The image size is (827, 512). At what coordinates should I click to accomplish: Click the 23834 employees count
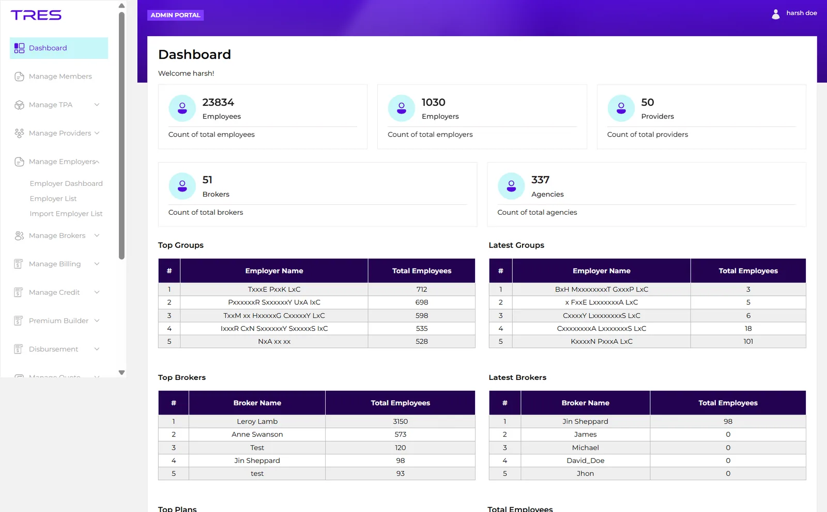pos(218,102)
